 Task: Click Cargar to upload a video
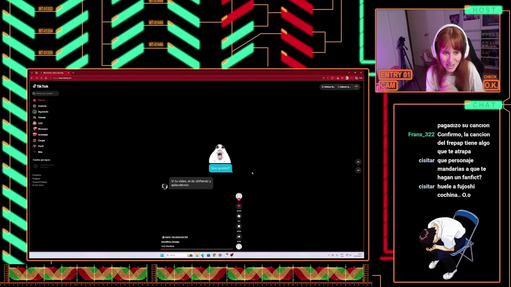pos(39,140)
